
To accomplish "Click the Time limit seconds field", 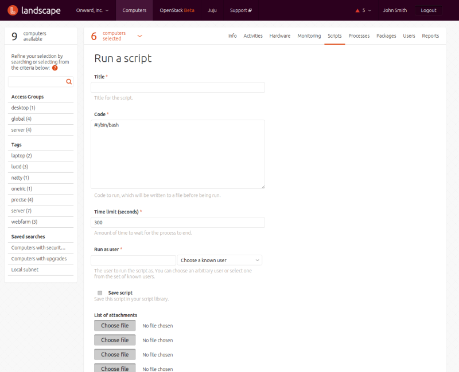I will click(x=178, y=223).
